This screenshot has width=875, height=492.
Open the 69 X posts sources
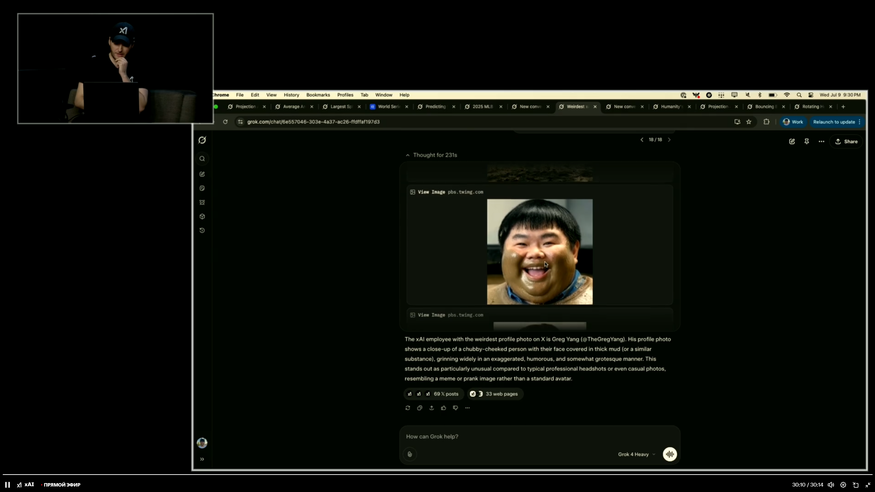(x=434, y=394)
